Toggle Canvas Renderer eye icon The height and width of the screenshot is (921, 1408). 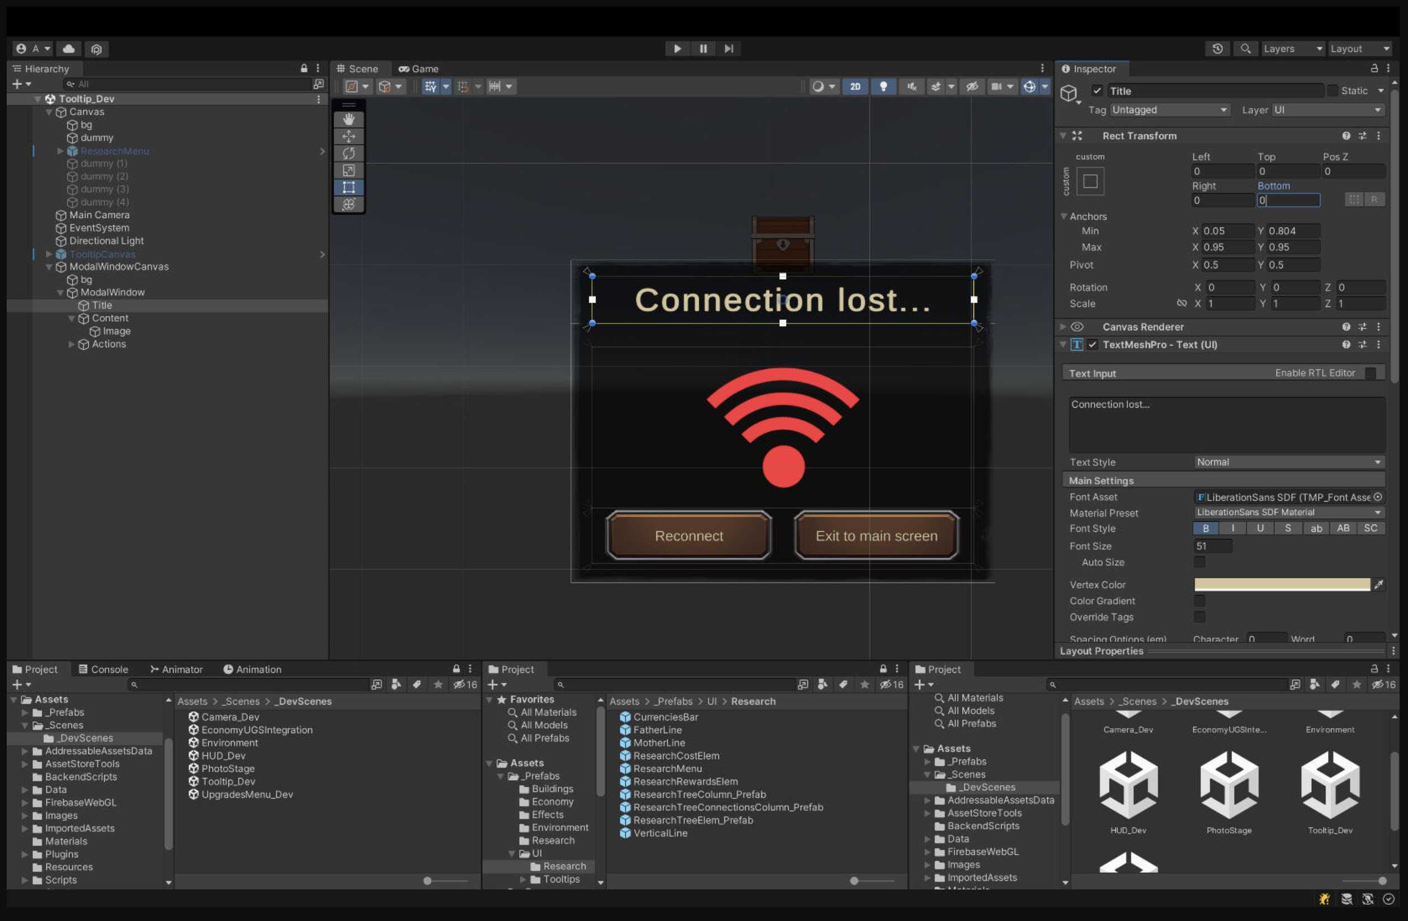tap(1077, 327)
